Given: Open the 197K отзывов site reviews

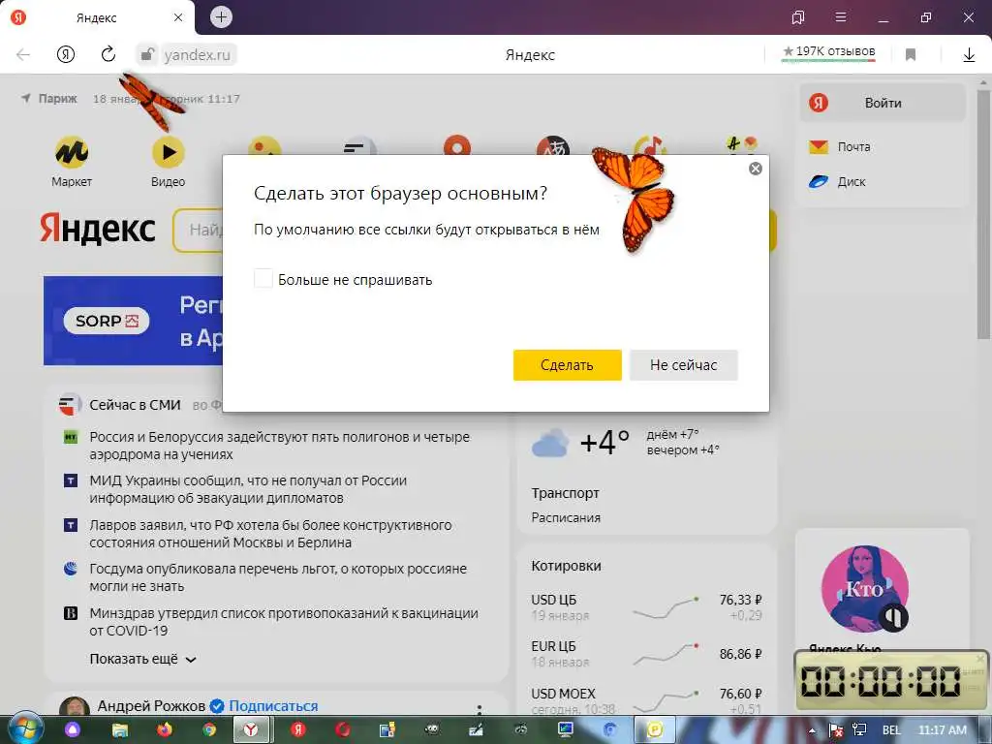Looking at the screenshot, I should pyautogui.click(x=829, y=52).
